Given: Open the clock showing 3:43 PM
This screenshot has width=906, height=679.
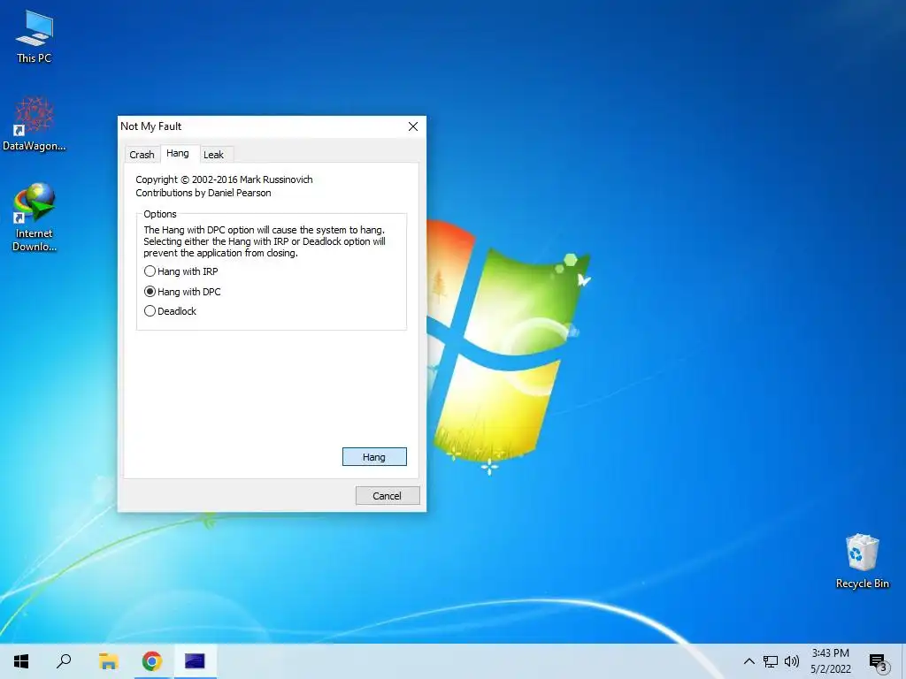Looking at the screenshot, I should [x=830, y=653].
